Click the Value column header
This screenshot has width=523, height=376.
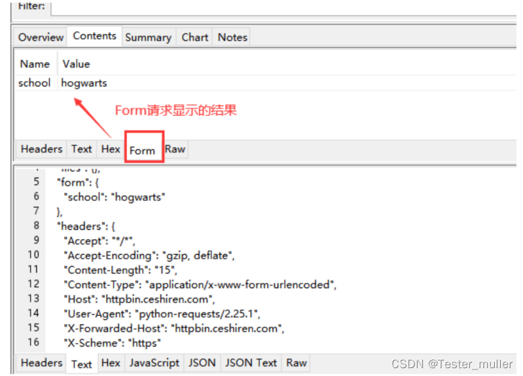point(77,64)
